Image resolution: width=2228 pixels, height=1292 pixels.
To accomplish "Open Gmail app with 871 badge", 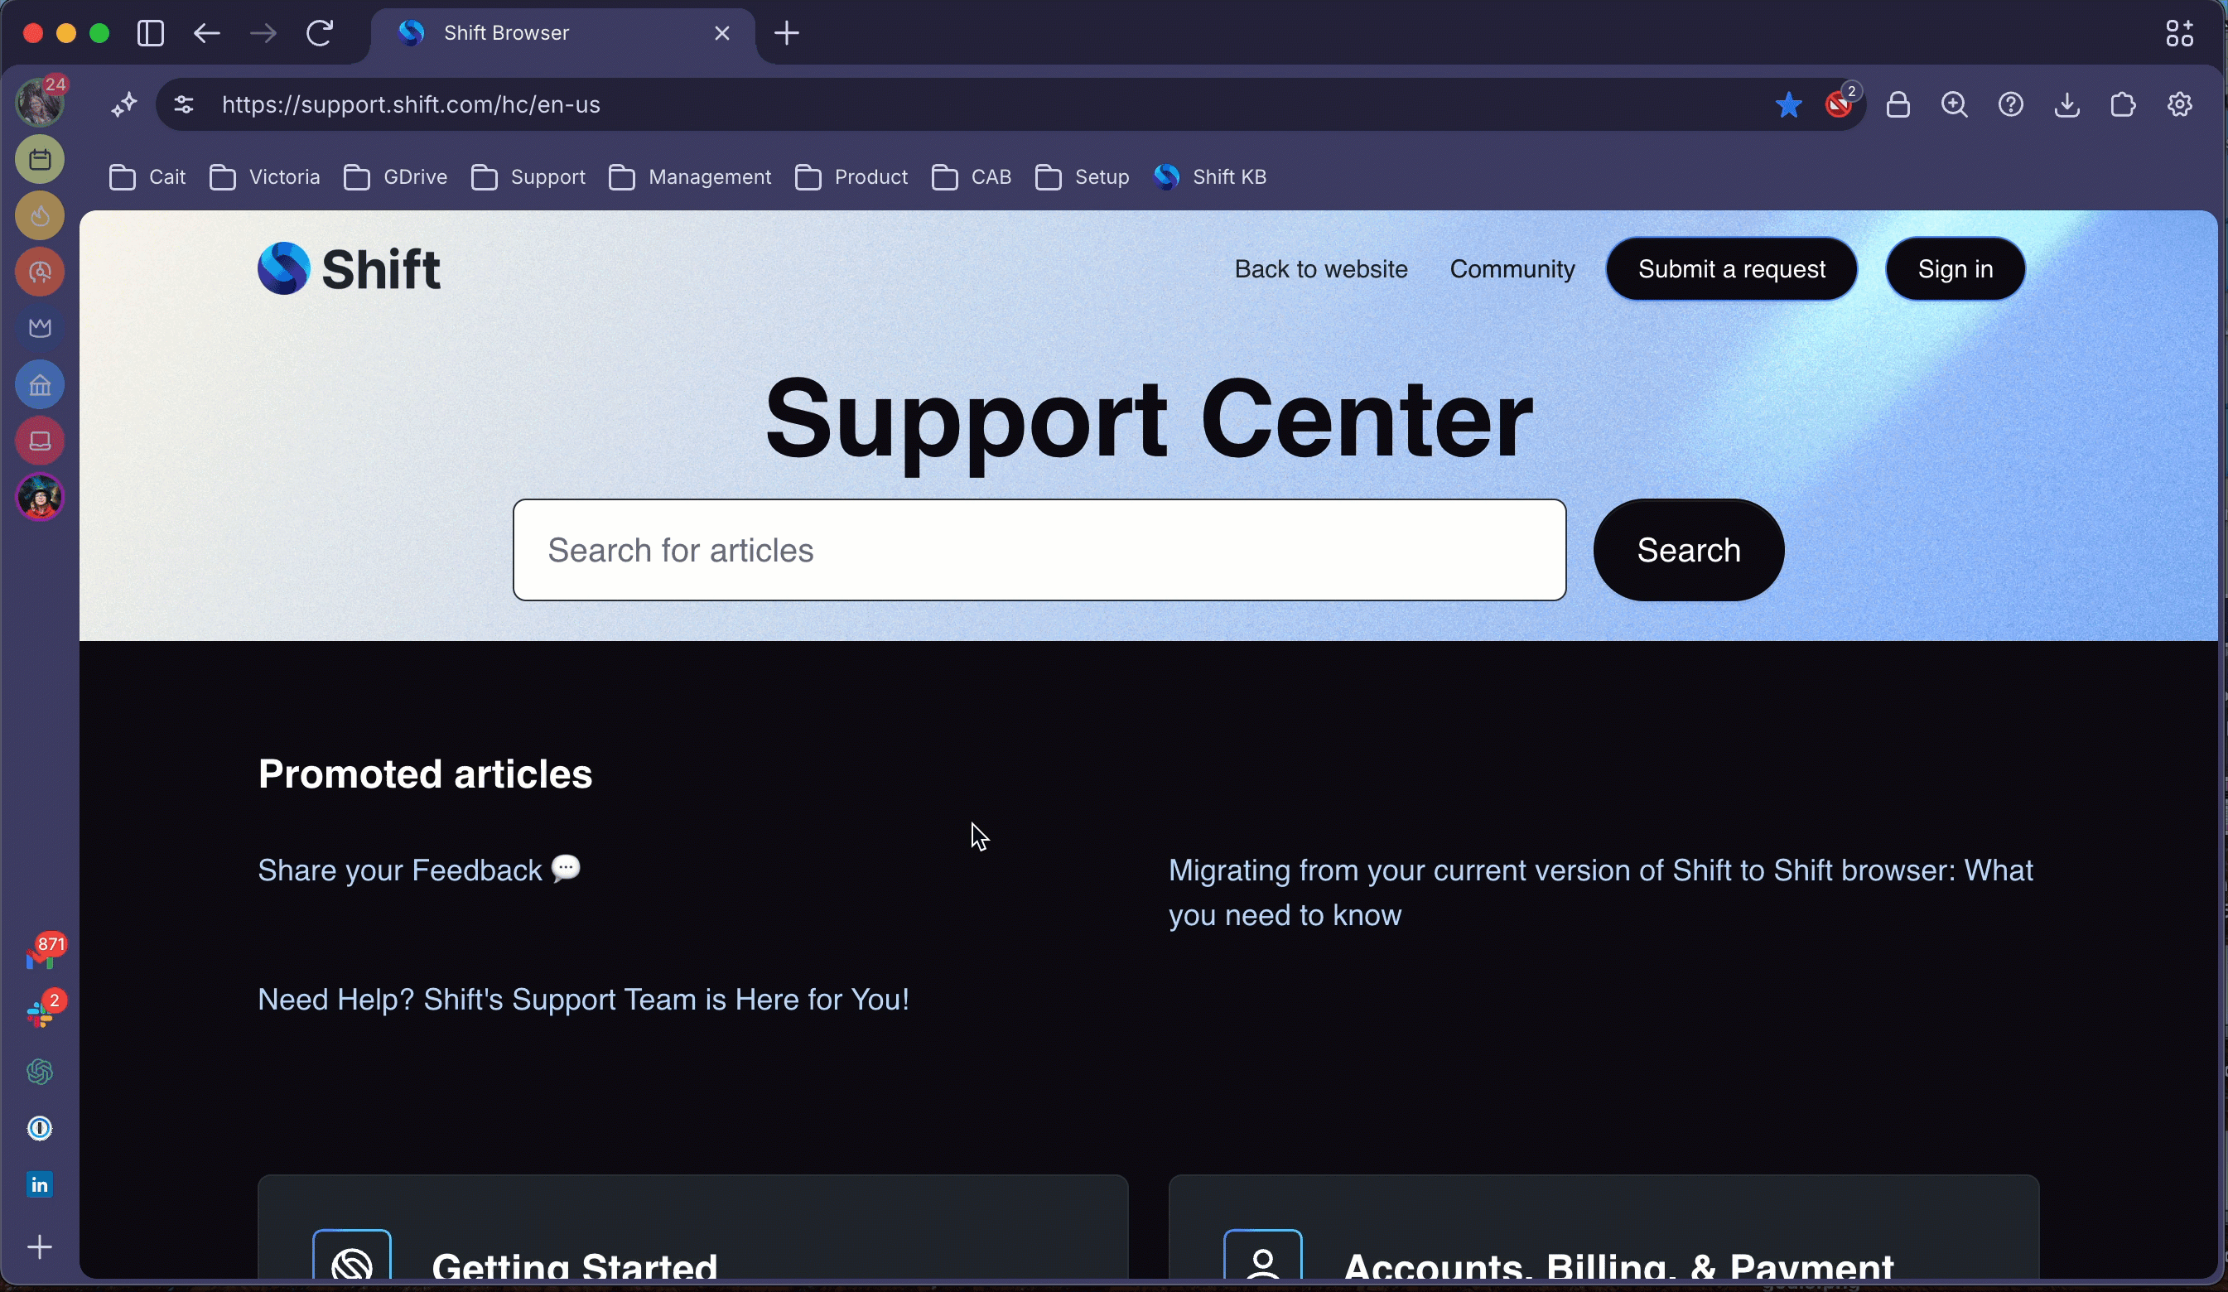I will [41, 955].
